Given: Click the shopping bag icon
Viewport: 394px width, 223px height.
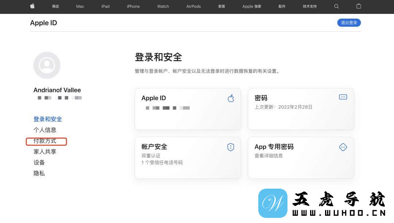Looking at the screenshot, I should [x=358, y=6].
